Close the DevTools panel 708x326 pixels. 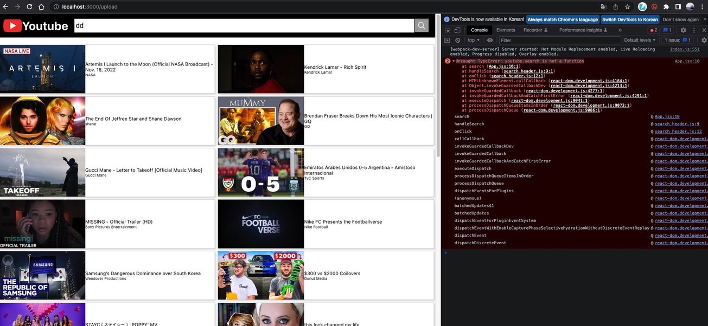(x=703, y=30)
